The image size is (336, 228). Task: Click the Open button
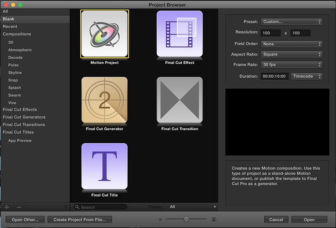(309, 220)
